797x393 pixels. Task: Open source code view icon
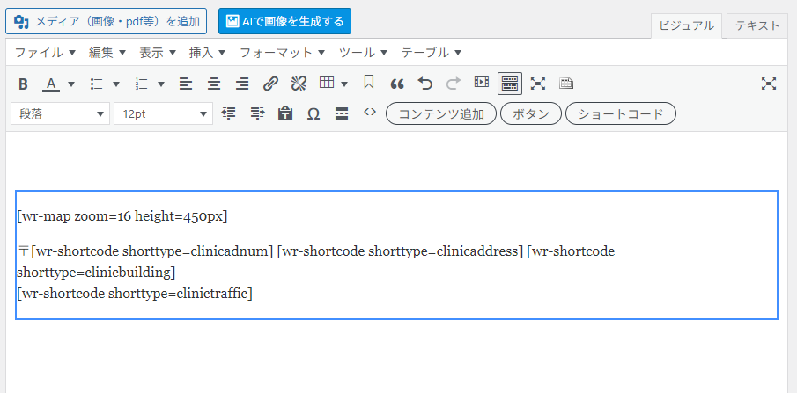coord(370,113)
